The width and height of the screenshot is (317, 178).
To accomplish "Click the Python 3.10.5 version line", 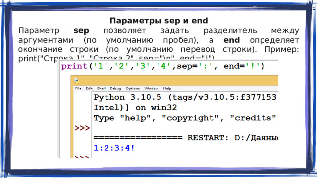I will coord(185,97).
